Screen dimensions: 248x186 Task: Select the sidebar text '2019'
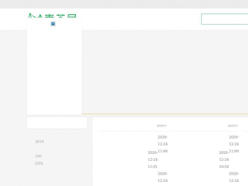tap(39, 141)
